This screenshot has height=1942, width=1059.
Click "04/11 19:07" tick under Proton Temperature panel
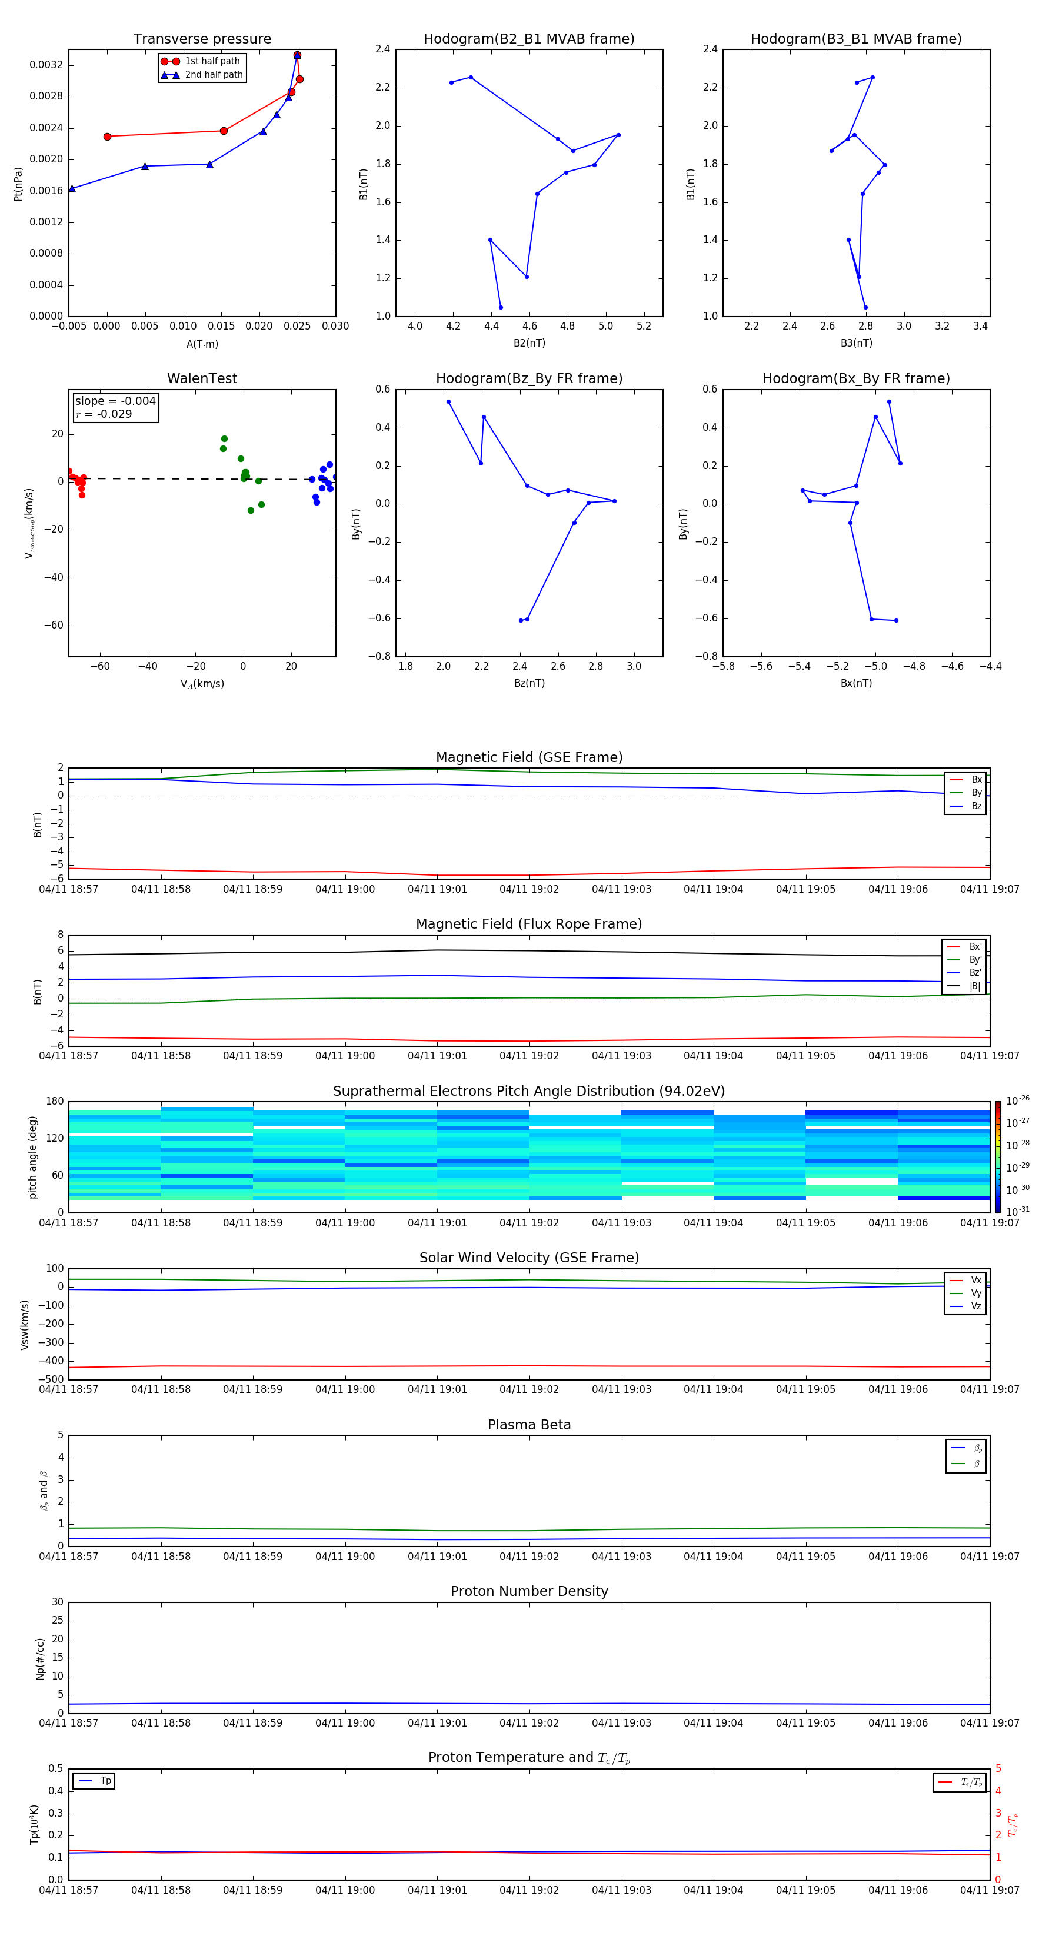coord(990,1890)
